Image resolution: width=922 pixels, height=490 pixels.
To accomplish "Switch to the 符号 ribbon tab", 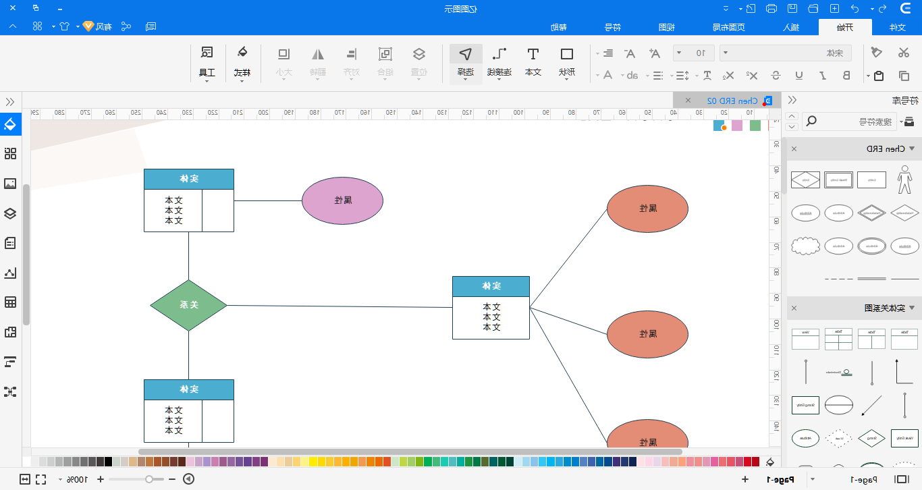I will (612, 28).
